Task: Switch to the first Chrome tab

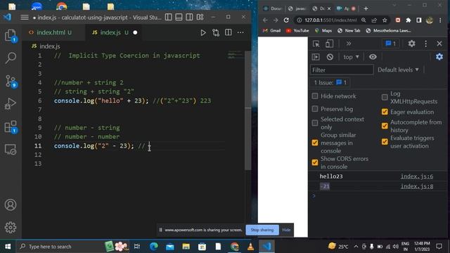Action: 273,8
